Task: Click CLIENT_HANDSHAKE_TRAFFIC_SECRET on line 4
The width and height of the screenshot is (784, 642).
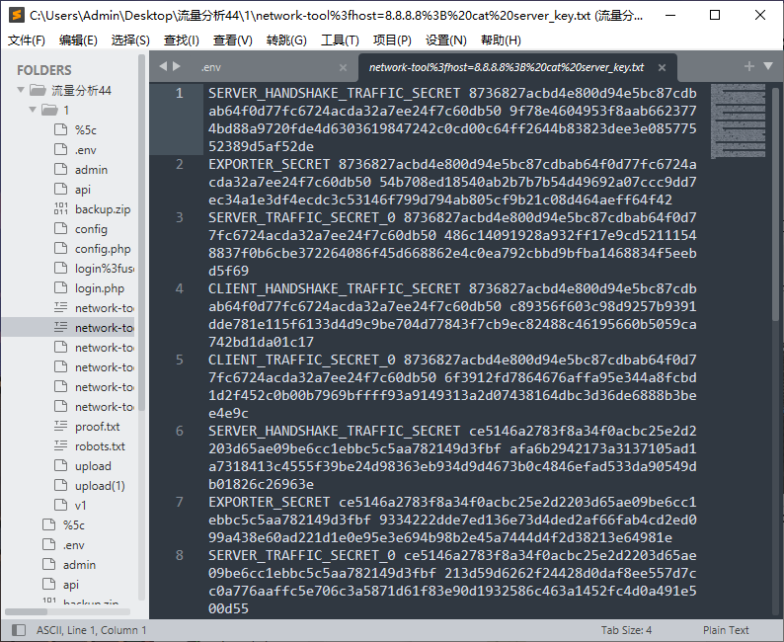Action: pyautogui.click(x=334, y=289)
